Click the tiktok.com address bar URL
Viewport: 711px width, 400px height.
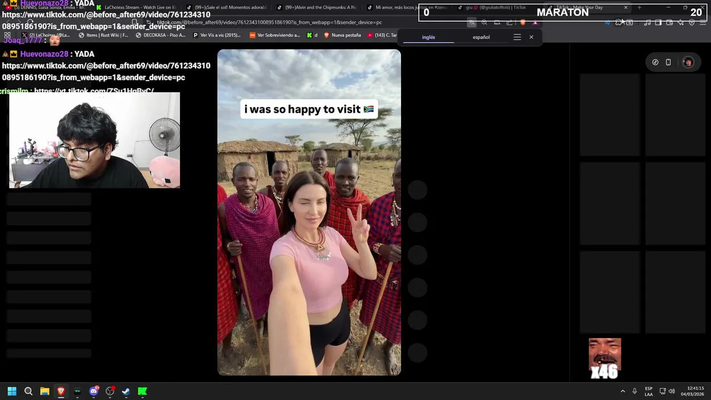(269, 22)
